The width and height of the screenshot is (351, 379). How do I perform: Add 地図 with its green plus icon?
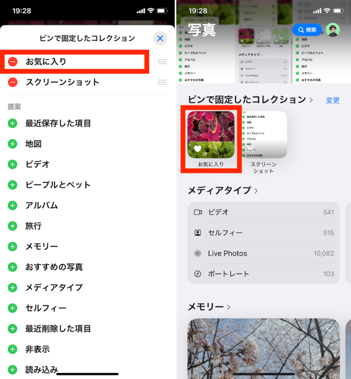pos(12,144)
